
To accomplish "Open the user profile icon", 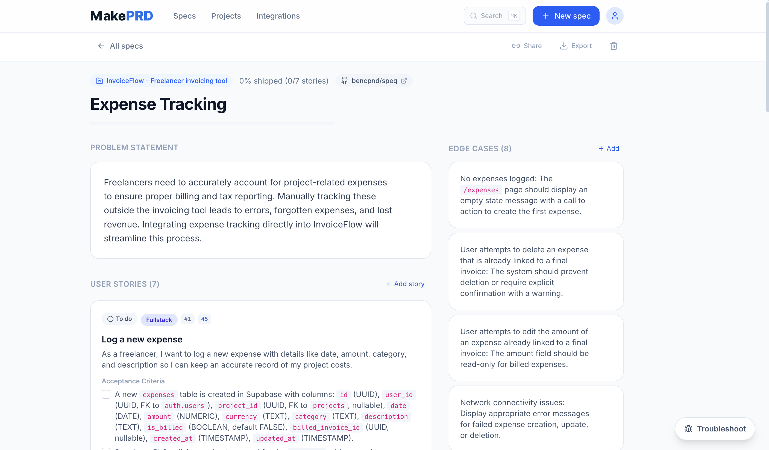I will pos(615,16).
